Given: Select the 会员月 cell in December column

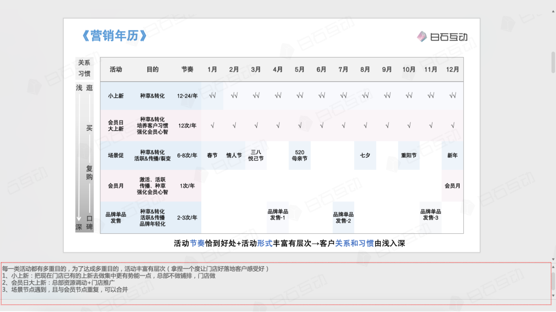Looking at the screenshot, I should [453, 186].
